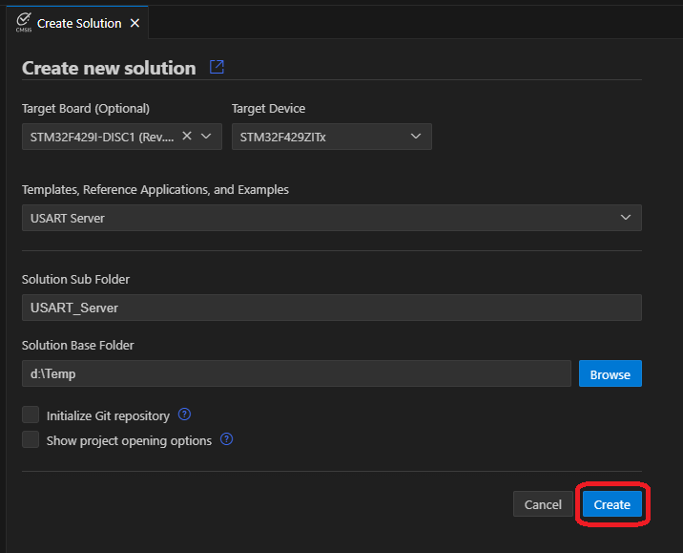Click the CMSIS logo in the tab
The image size is (683, 553).
[24, 22]
